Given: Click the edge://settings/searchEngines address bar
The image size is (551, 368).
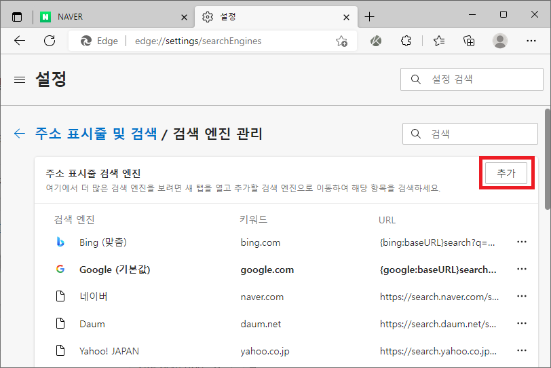Looking at the screenshot, I should [x=213, y=41].
